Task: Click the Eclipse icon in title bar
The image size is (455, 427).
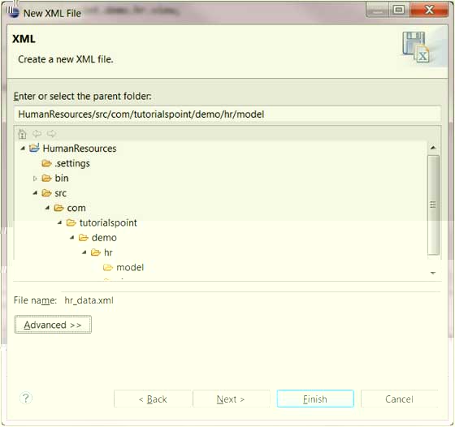Action: [x=13, y=12]
